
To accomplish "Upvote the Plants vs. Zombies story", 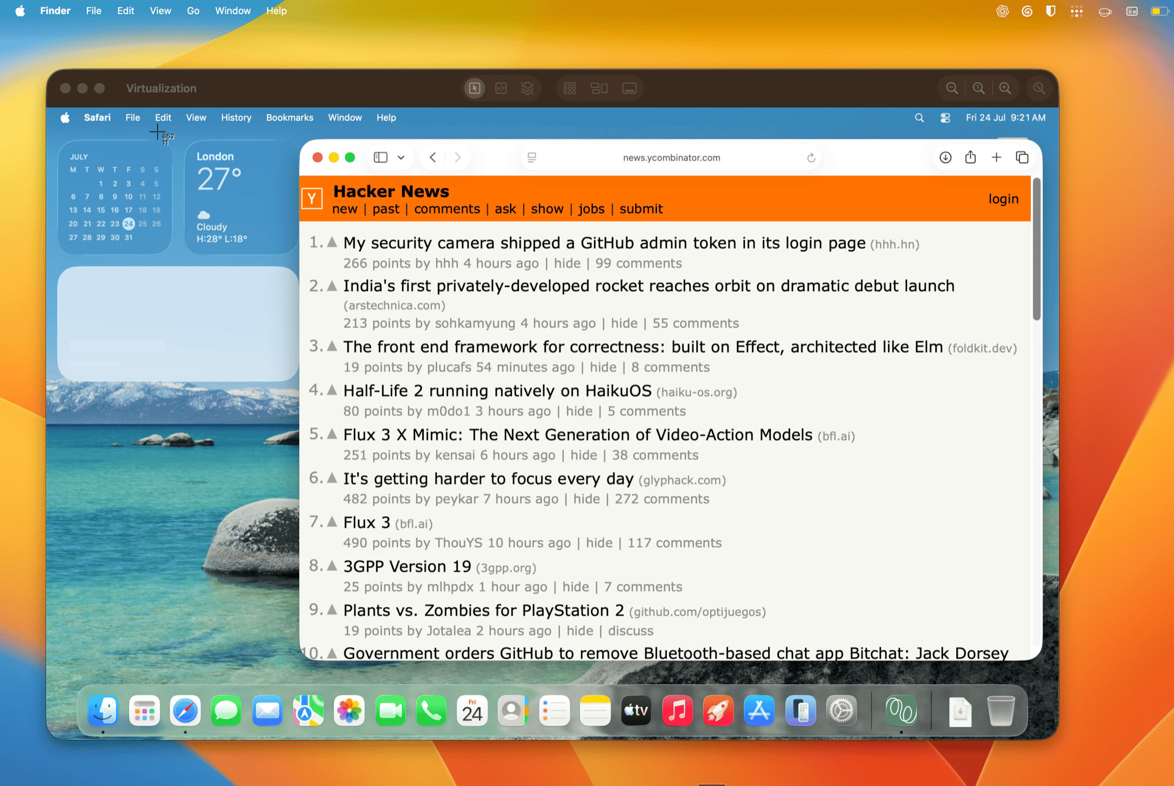I will [332, 609].
